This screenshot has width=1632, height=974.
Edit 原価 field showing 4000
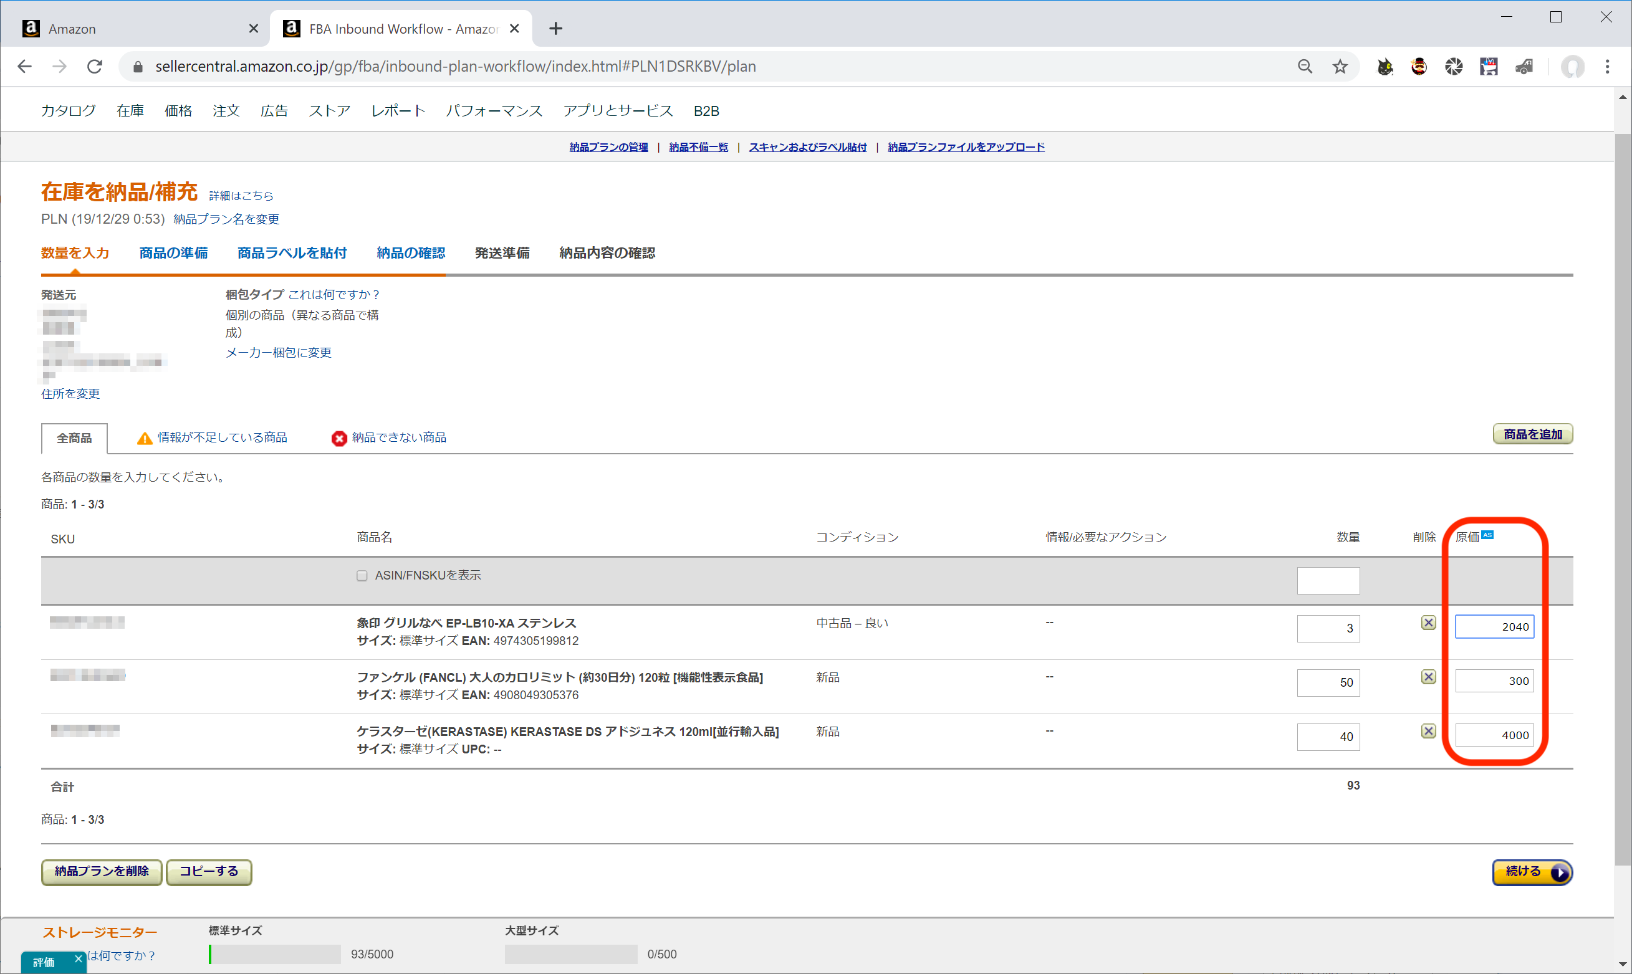click(x=1495, y=735)
